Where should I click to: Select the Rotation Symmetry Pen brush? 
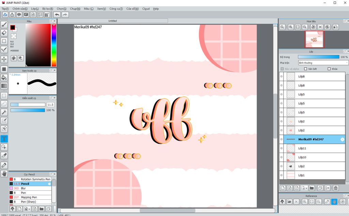point(30,179)
